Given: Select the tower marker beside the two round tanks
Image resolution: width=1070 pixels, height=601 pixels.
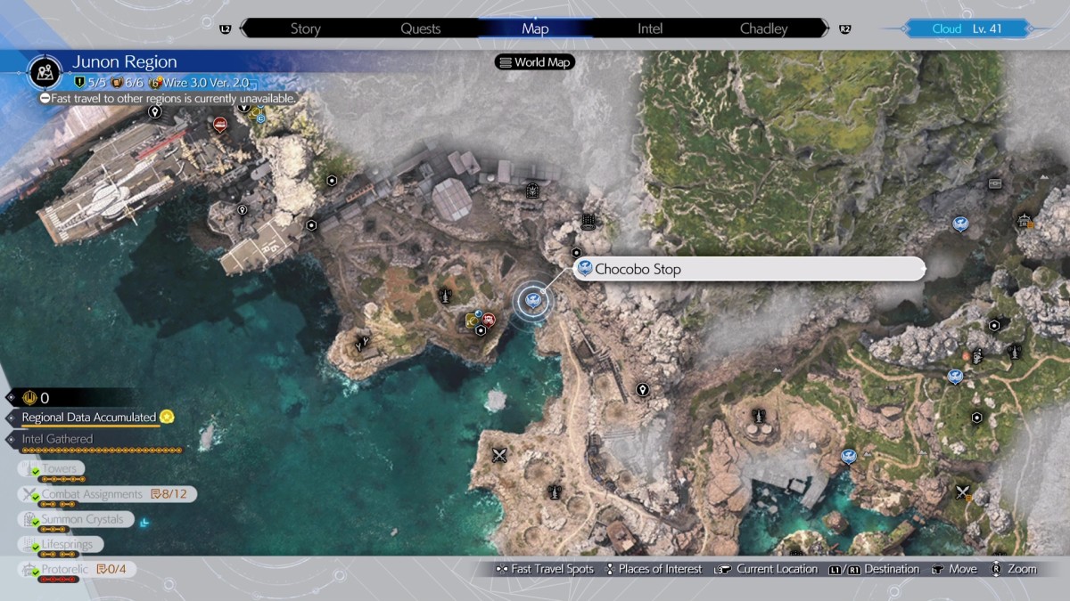Looking at the screenshot, I should coord(759,415).
